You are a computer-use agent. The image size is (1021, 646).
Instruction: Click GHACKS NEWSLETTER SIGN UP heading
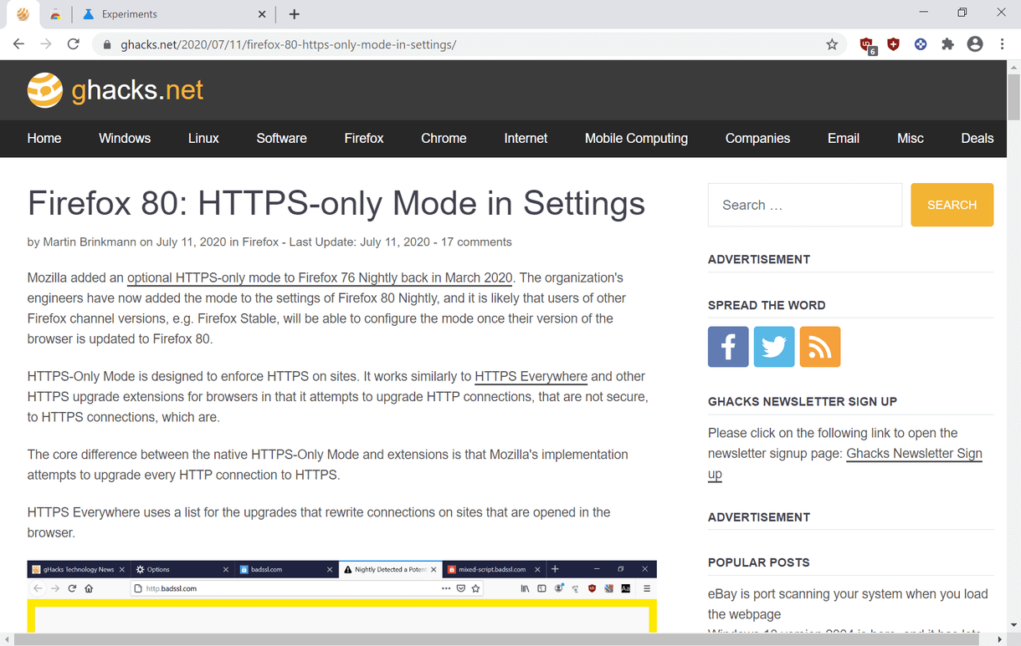803,402
